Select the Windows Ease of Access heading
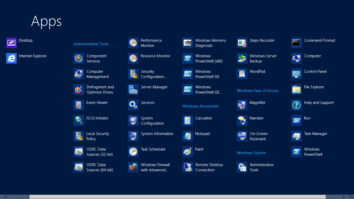This screenshot has width=354, height=199. [x=258, y=91]
